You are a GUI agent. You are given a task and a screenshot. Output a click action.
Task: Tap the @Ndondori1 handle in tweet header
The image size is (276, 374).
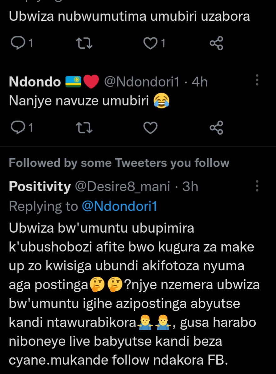pyautogui.click(x=141, y=82)
